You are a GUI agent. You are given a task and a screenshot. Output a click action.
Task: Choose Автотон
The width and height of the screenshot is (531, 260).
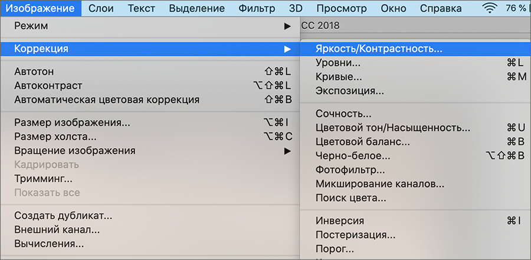pos(150,72)
